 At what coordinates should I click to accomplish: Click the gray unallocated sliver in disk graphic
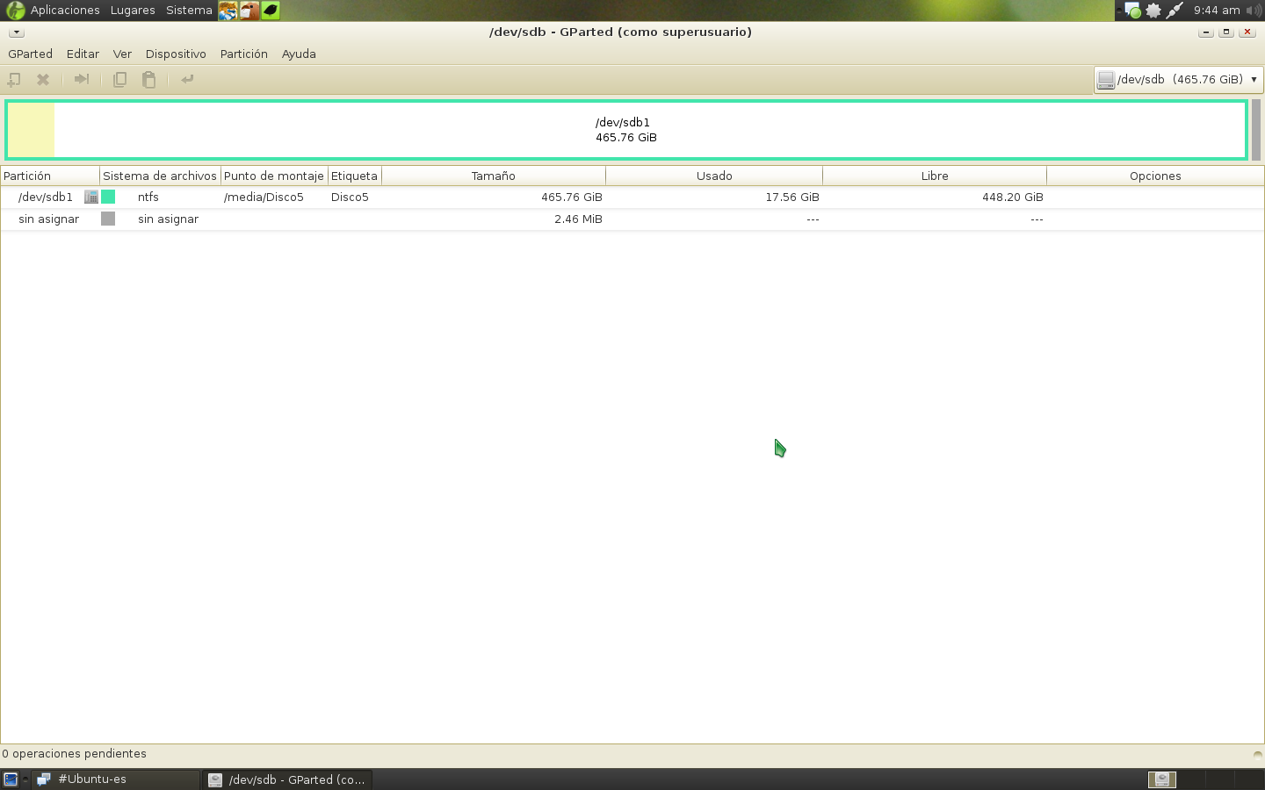point(1256,130)
